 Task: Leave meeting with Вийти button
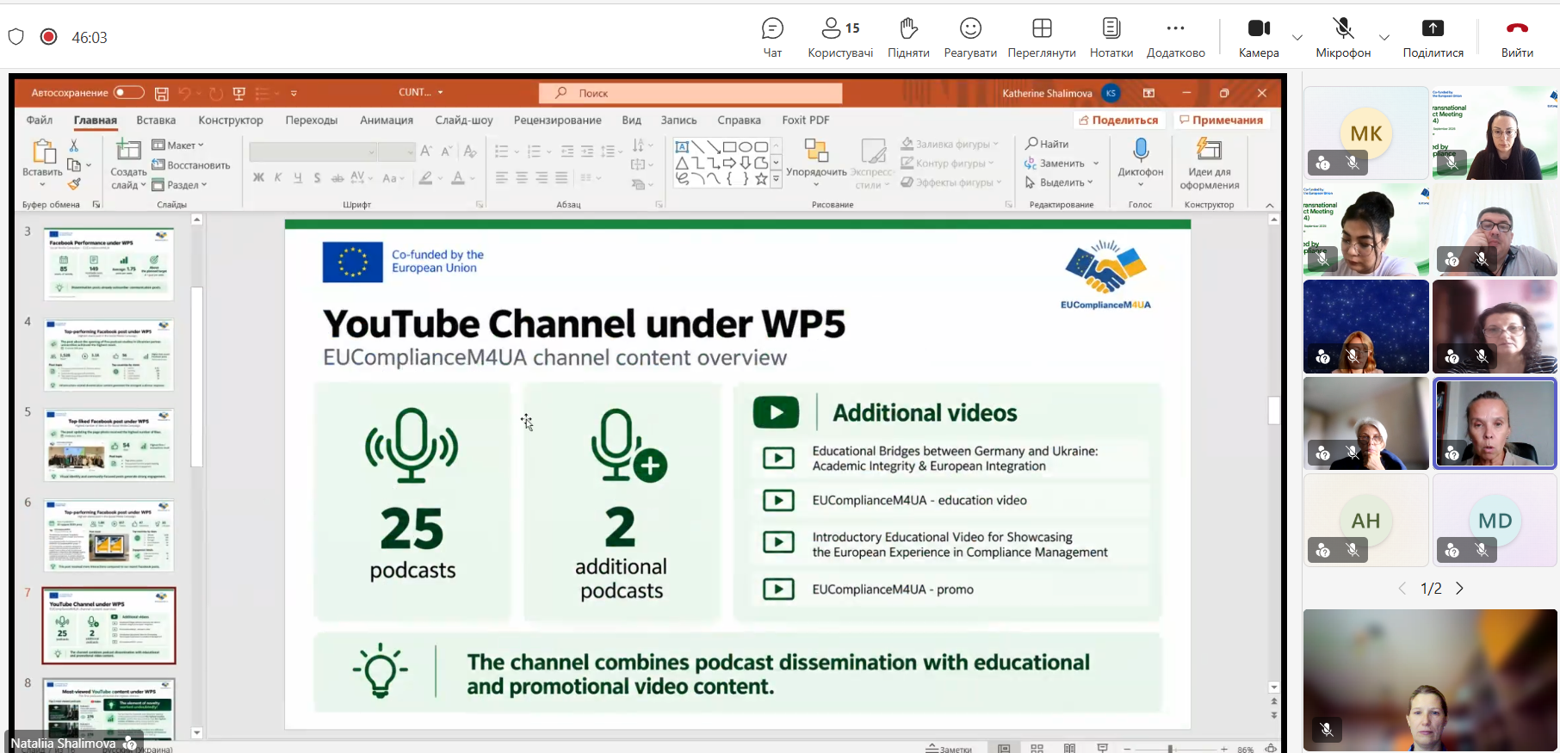point(1517,38)
